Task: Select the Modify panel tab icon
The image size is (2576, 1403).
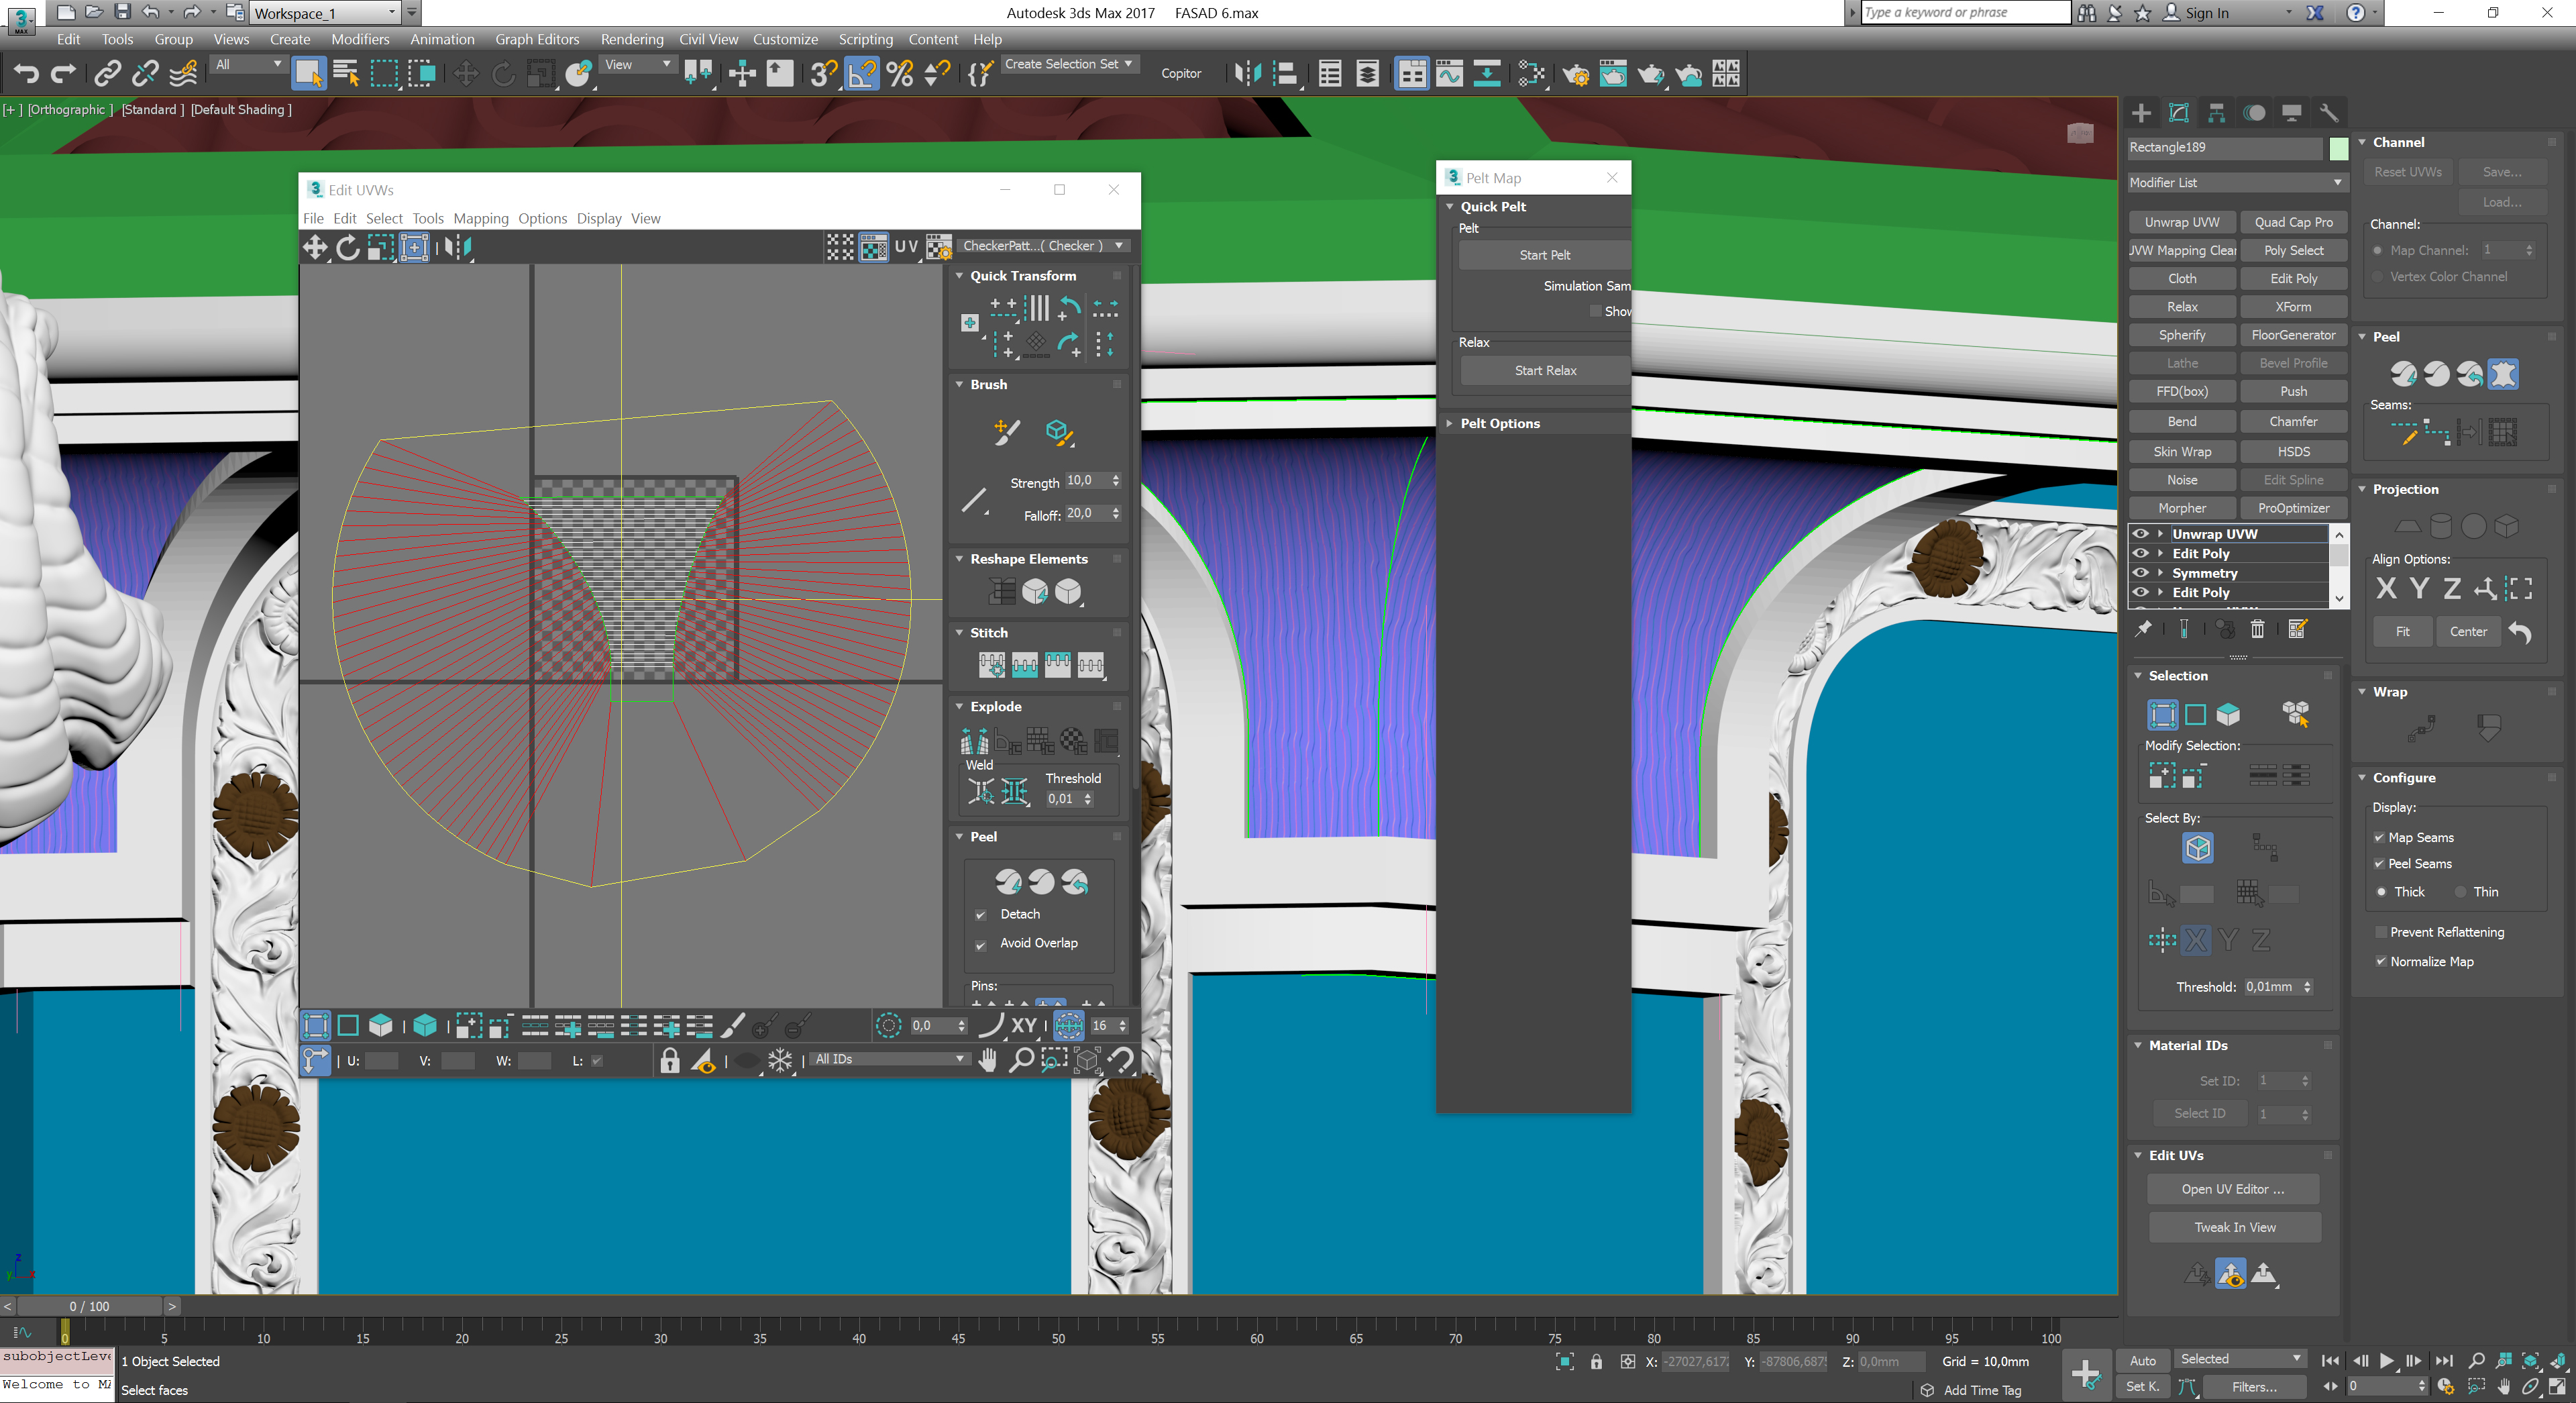Action: pos(2179,113)
